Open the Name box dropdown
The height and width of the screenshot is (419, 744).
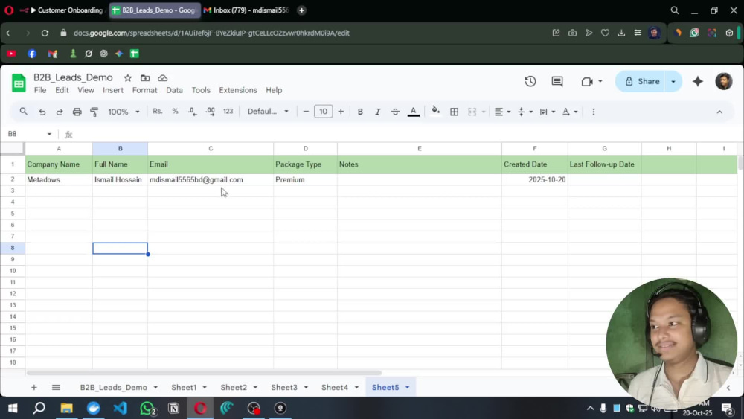click(49, 134)
